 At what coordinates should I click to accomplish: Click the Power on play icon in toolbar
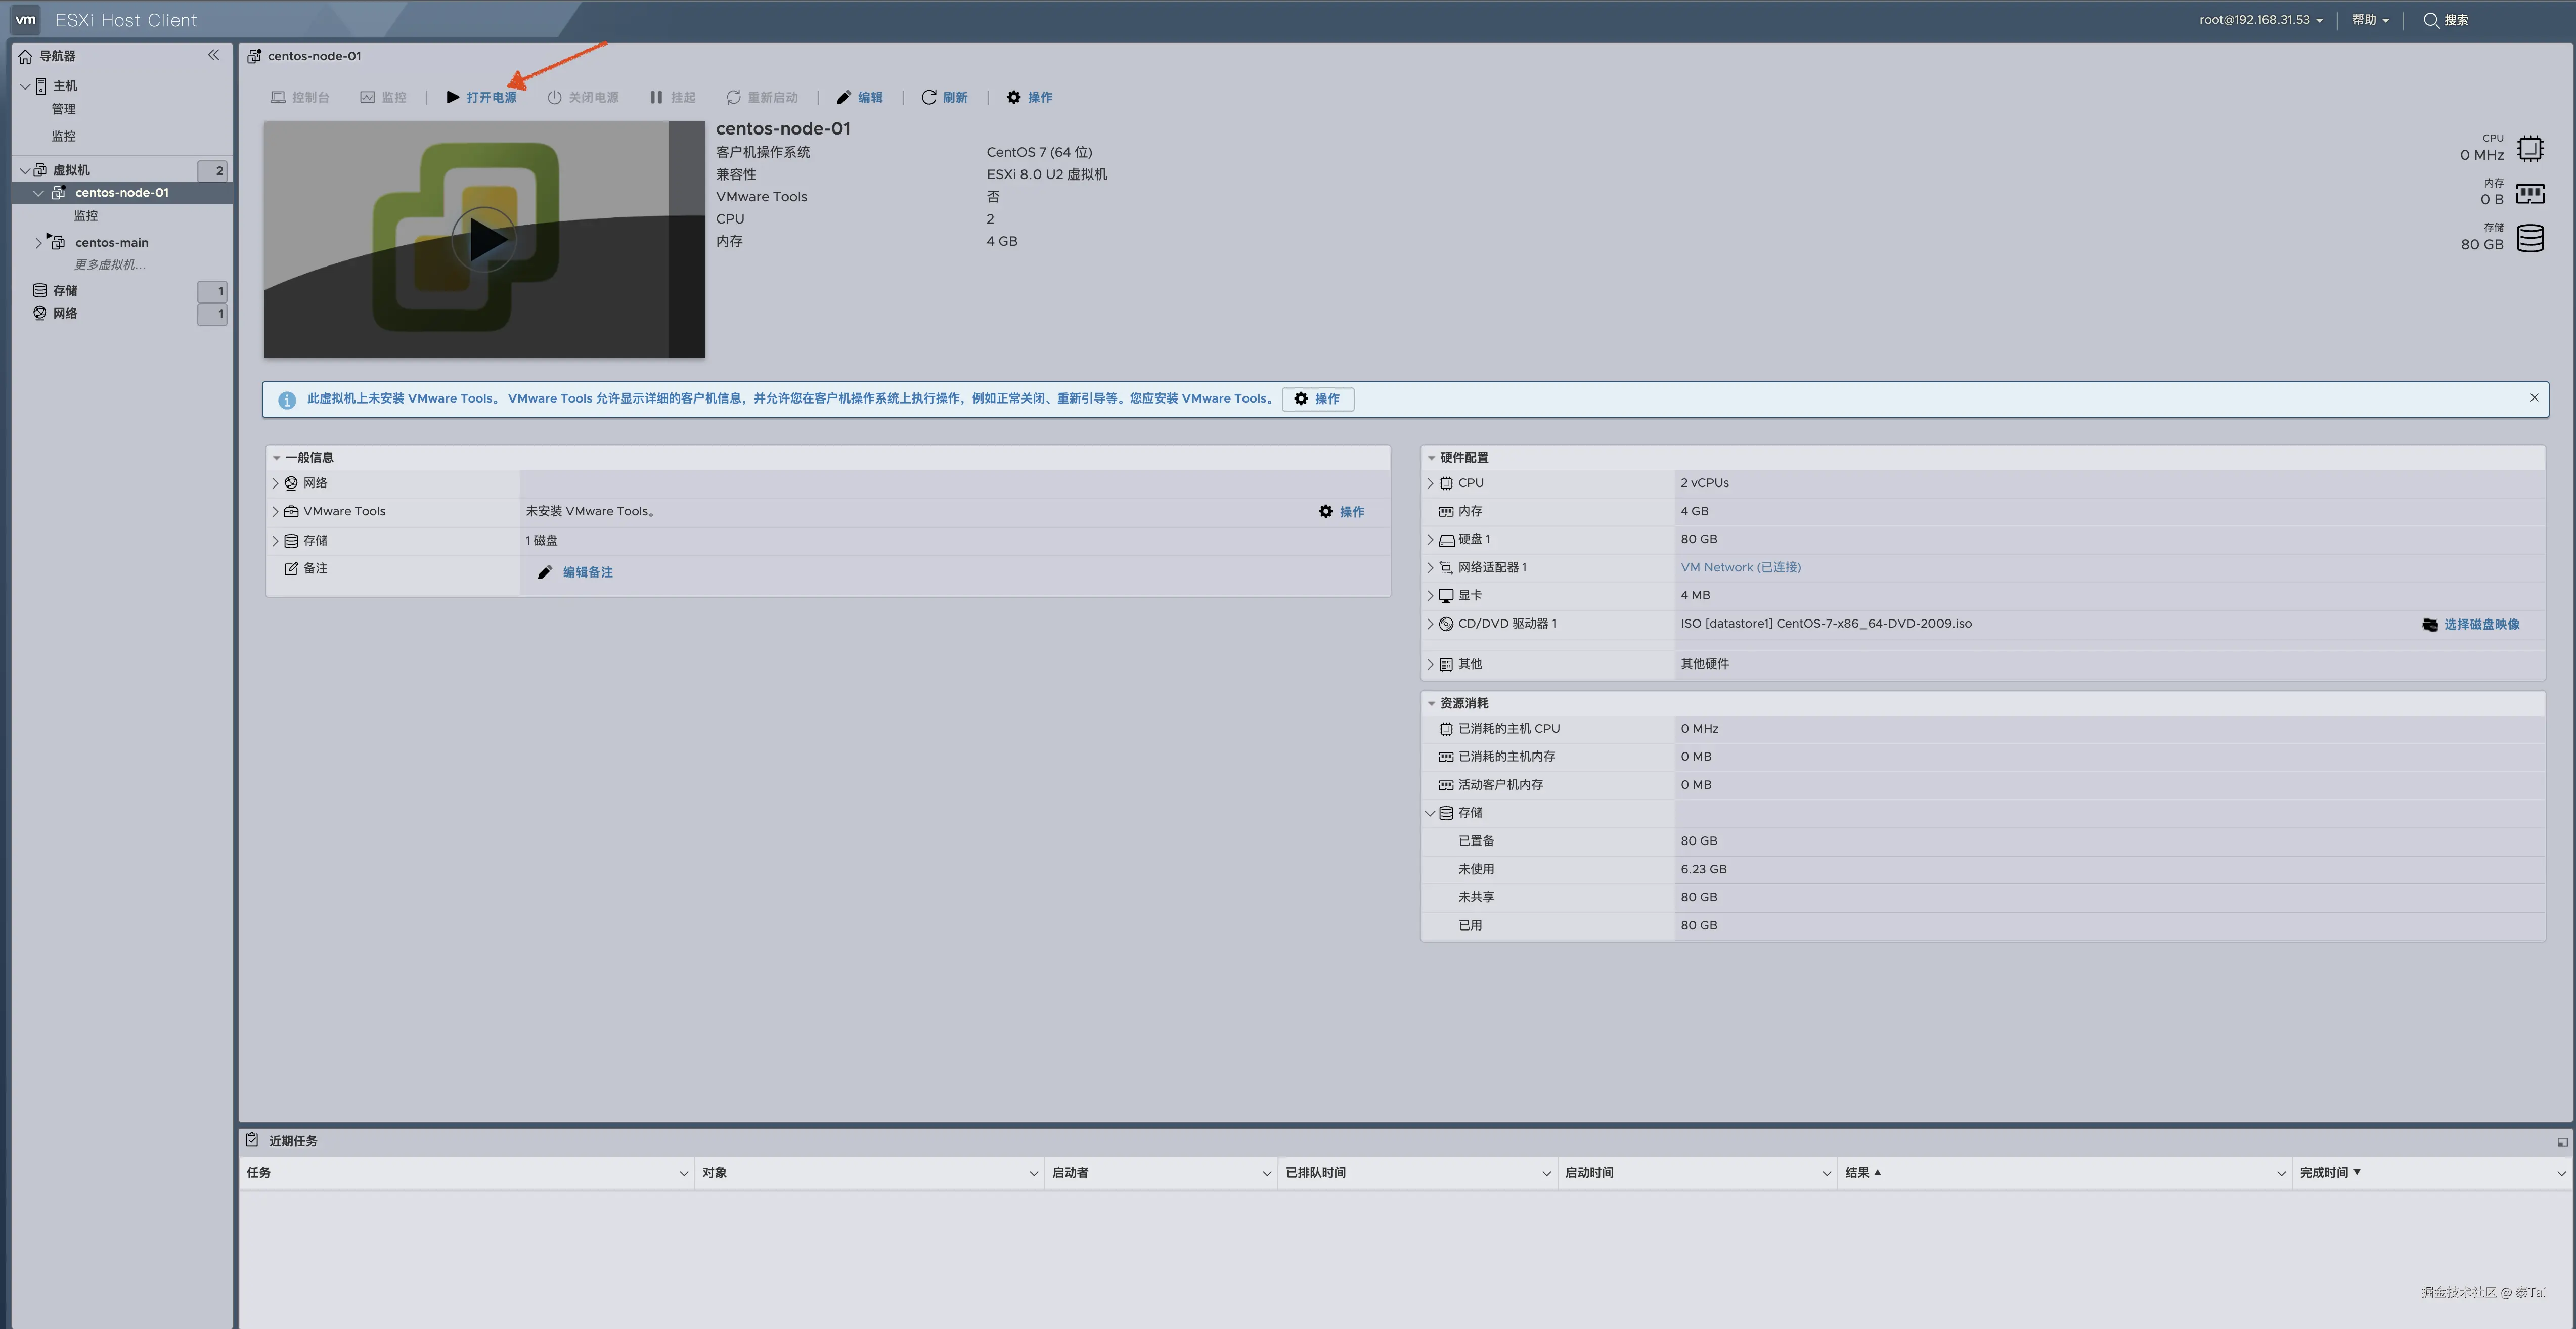[x=453, y=97]
